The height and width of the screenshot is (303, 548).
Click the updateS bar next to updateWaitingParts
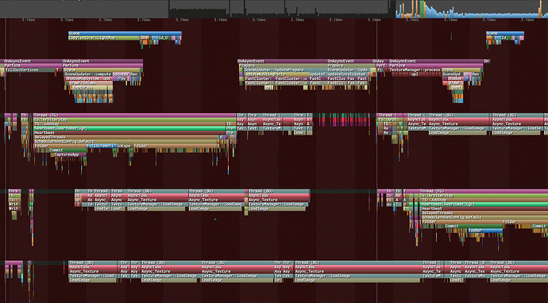(x=318, y=75)
